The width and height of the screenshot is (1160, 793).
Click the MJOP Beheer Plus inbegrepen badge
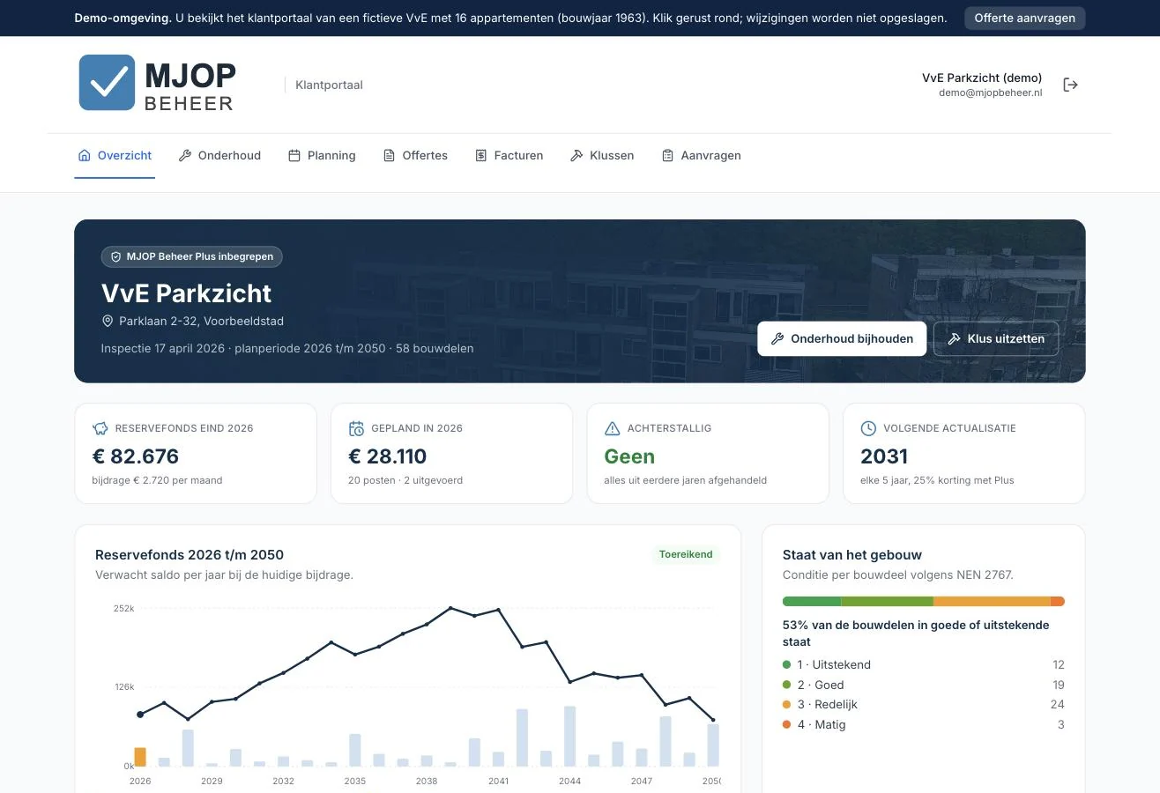(x=191, y=256)
